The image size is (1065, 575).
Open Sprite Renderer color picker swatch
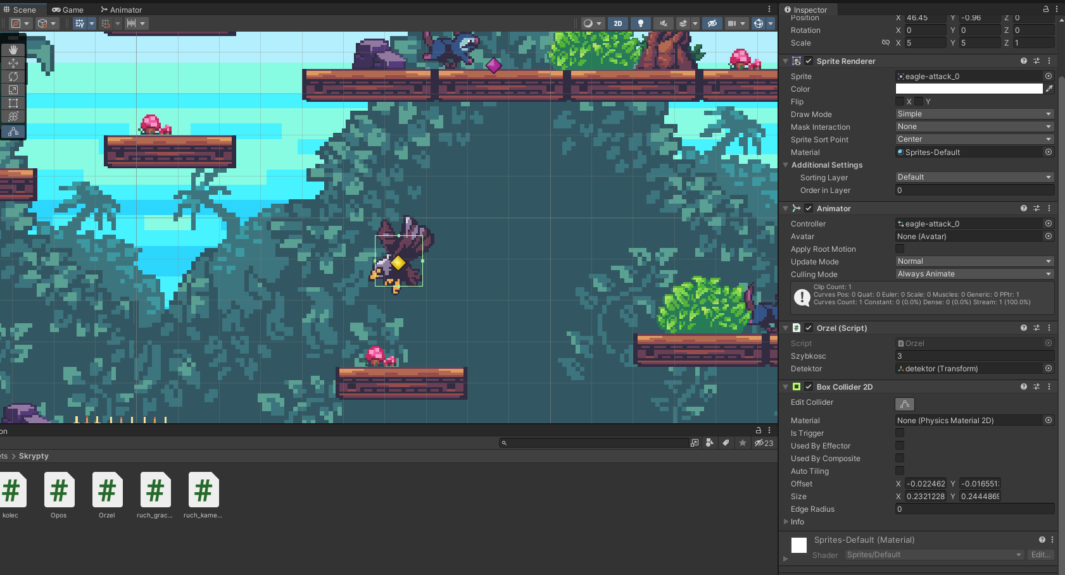(968, 89)
